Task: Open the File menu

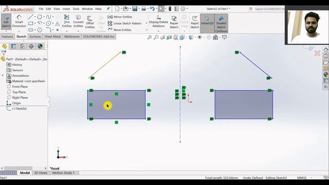Action: [x=41, y=9]
